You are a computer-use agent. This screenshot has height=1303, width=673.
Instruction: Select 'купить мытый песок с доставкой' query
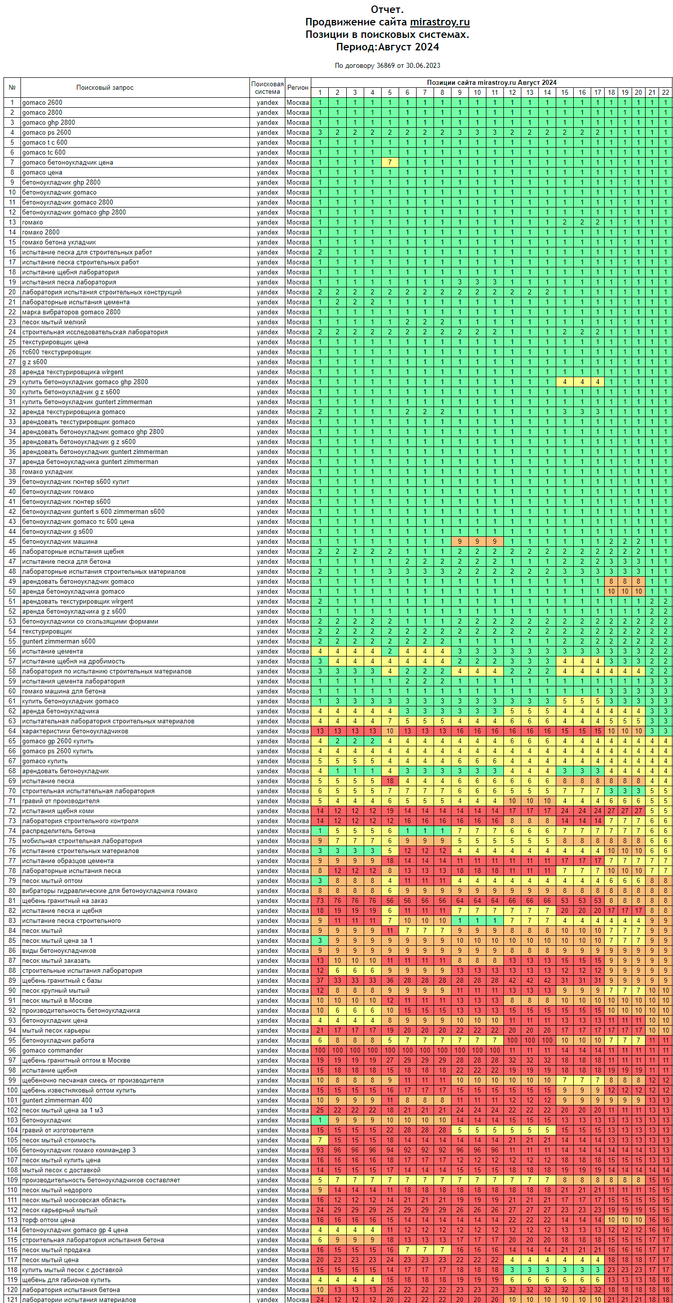72,1270
